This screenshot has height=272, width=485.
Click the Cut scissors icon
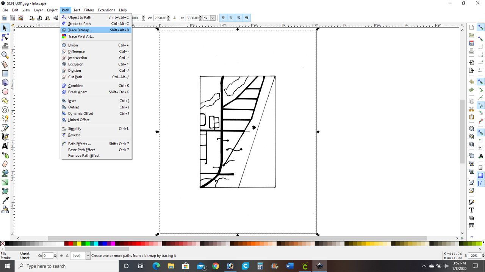click(471, 109)
